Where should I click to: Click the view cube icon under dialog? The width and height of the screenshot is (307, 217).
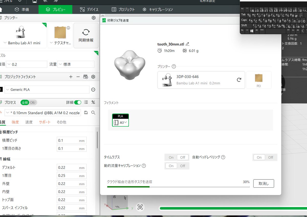coord(140,207)
